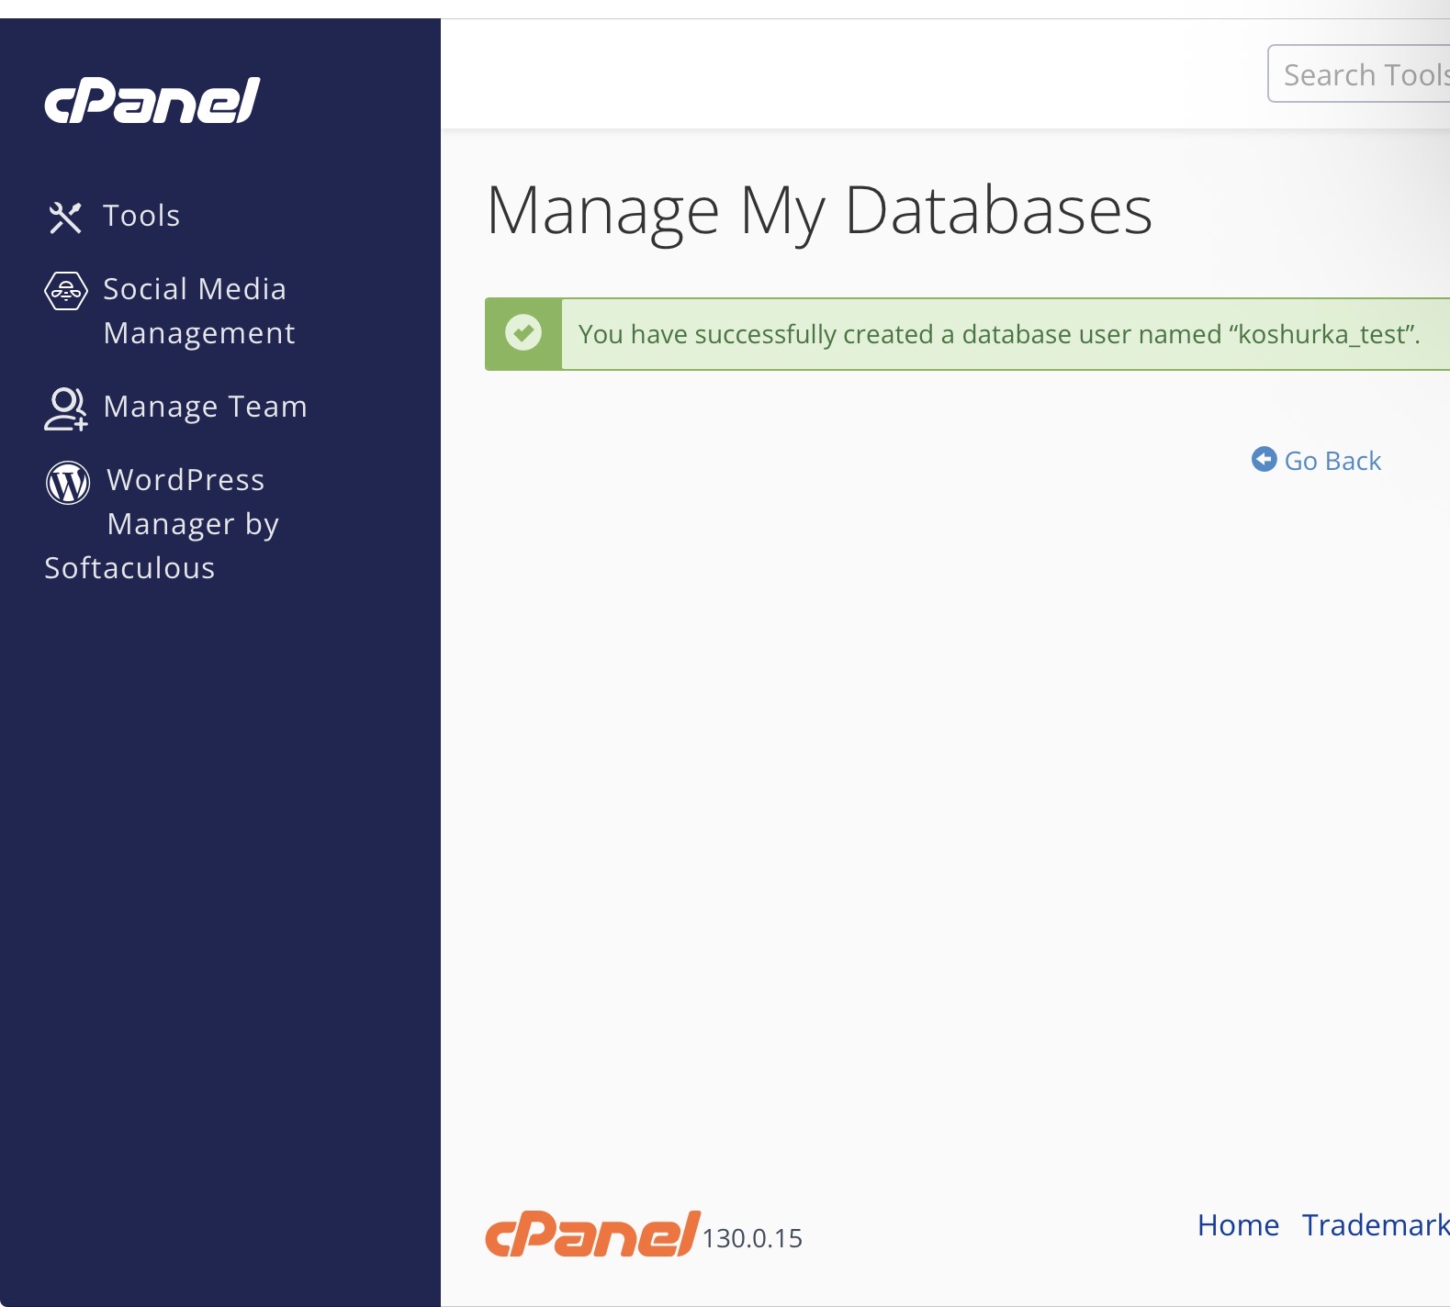This screenshot has width=1450, height=1307.
Task: Click the version number 130.0.15
Action: (x=752, y=1239)
